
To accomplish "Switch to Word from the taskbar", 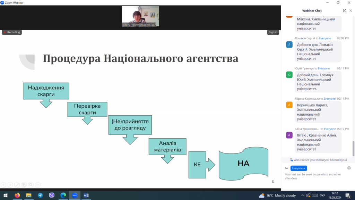I will click(86, 195).
